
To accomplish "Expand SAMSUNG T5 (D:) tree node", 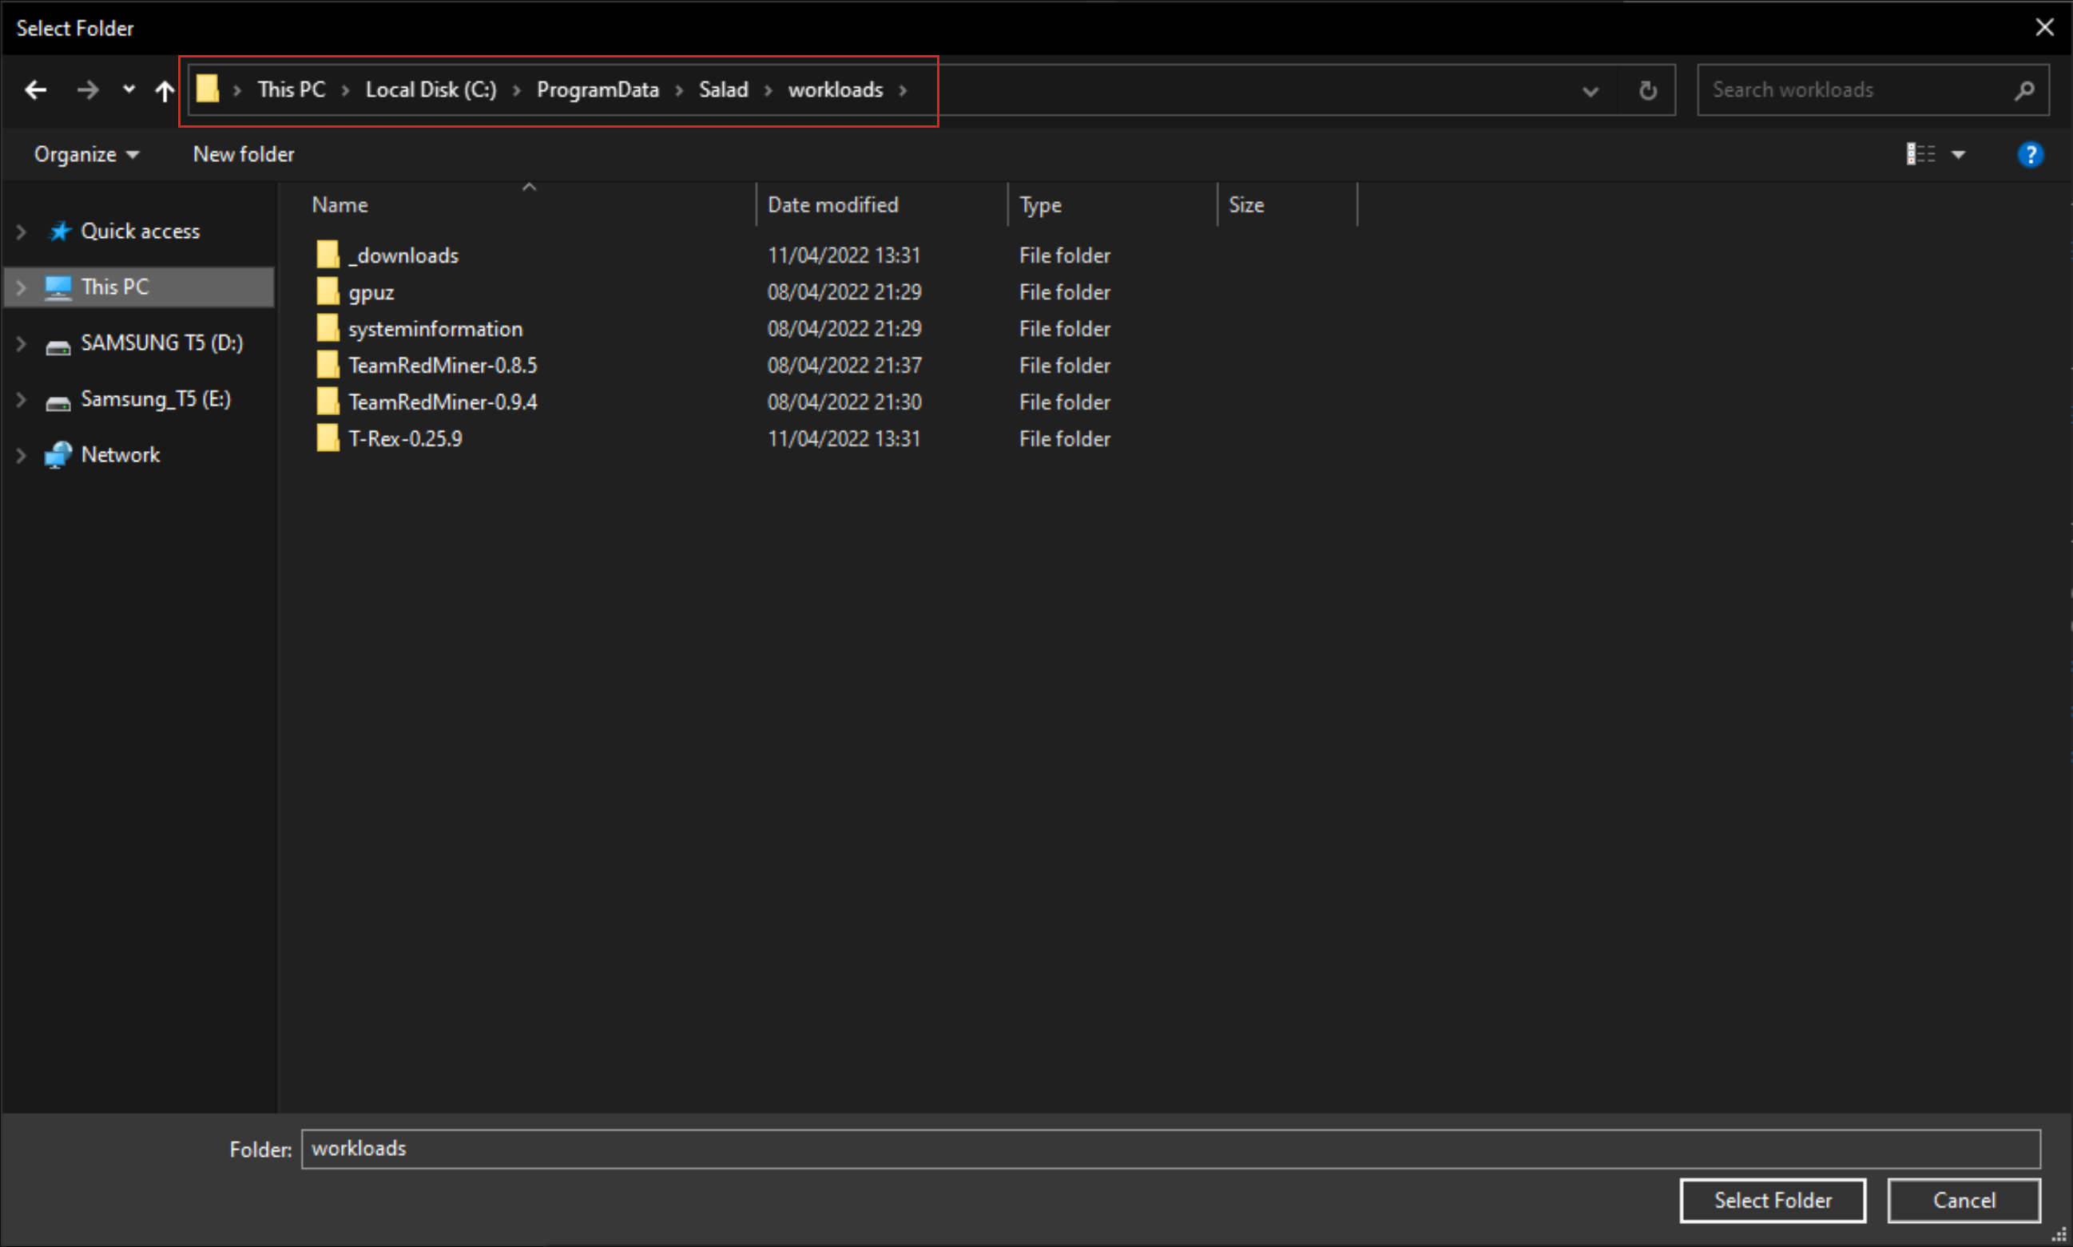I will [x=21, y=342].
